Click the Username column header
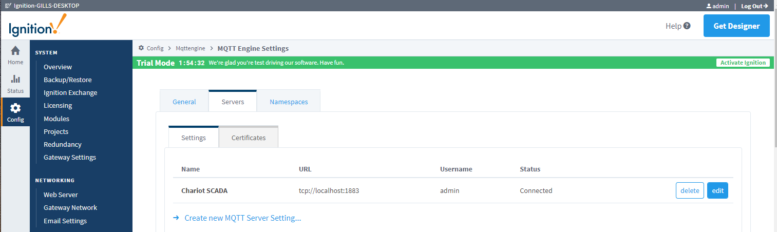 (x=456, y=169)
